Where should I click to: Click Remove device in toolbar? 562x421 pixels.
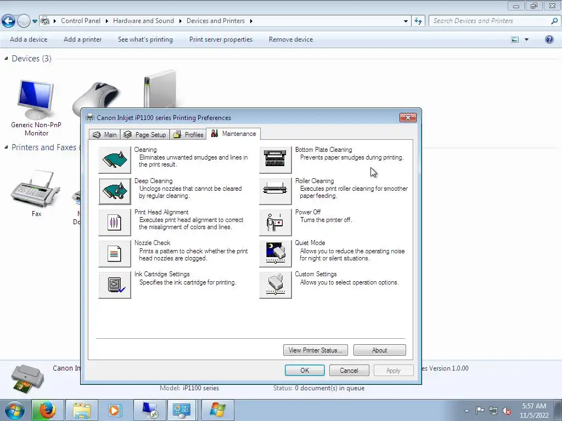tap(291, 39)
